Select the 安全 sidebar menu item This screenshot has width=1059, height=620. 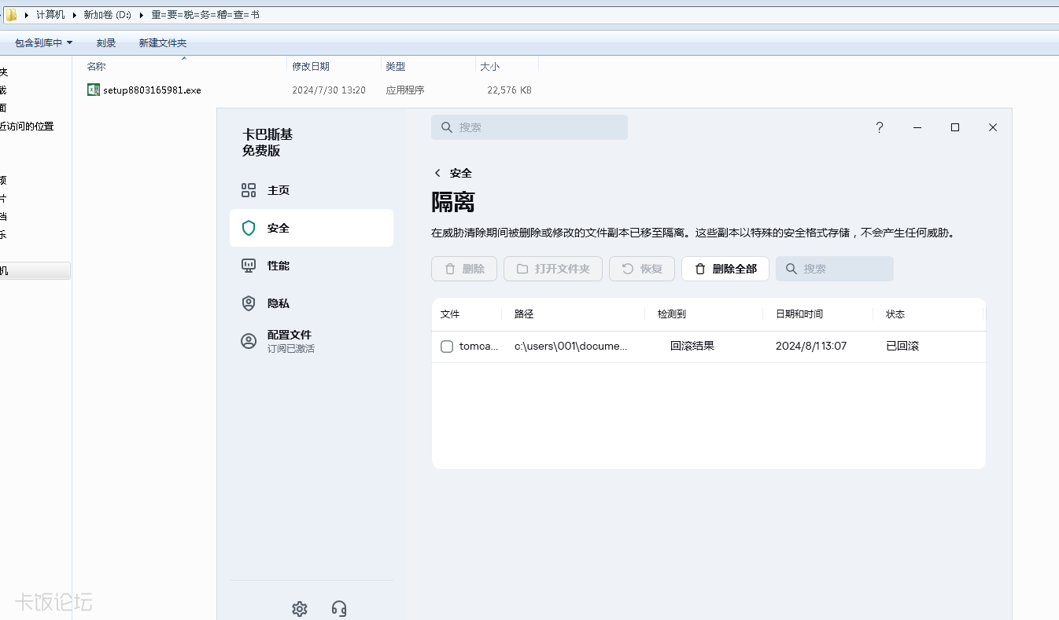pos(312,228)
